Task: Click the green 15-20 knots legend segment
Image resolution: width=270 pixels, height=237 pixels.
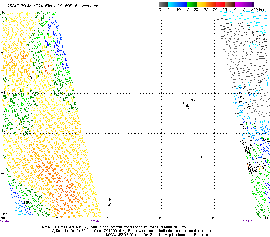Action: coord(192,4)
